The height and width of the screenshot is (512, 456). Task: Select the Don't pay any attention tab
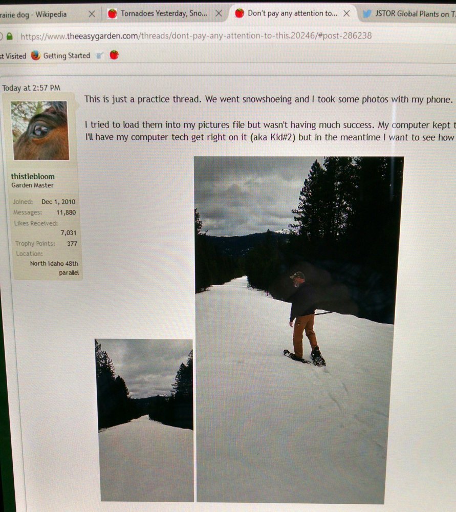292,13
